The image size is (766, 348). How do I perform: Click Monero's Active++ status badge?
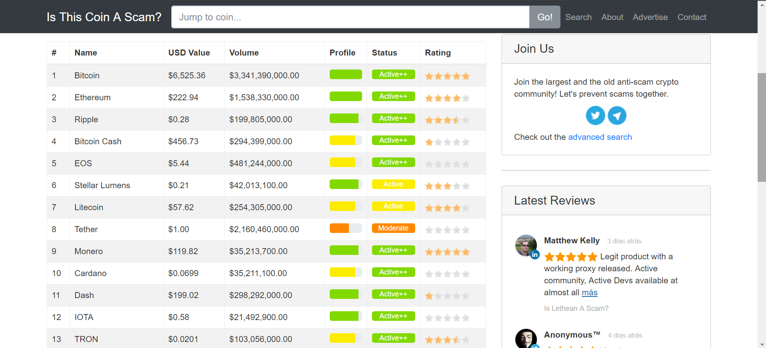pyautogui.click(x=394, y=250)
